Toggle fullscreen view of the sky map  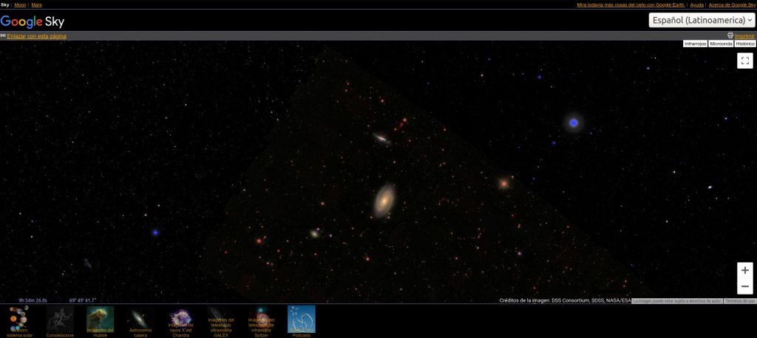(744, 61)
